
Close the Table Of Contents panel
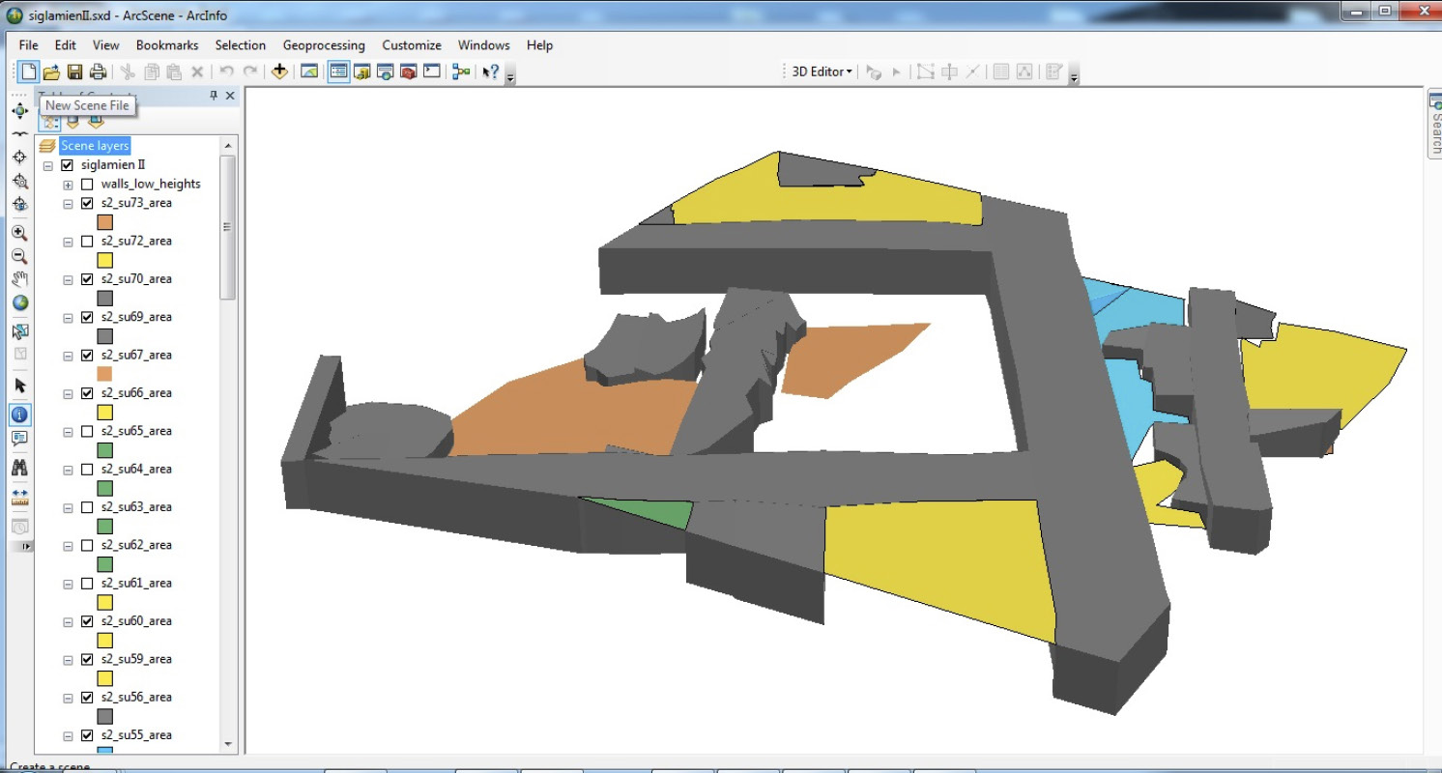230,96
